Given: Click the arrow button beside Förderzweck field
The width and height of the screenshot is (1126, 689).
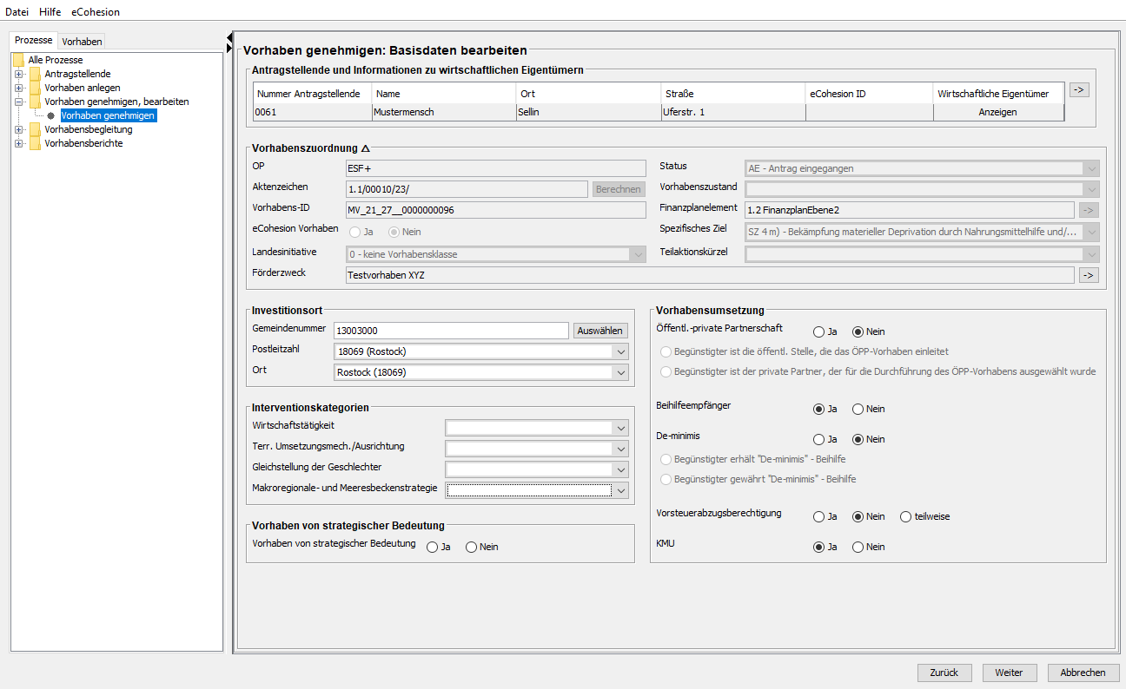Looking at the screenshot, I should point(1088,275).
